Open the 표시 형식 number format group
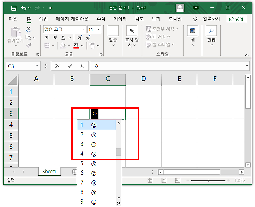255x207 pixels. click(x=132, y=37)
